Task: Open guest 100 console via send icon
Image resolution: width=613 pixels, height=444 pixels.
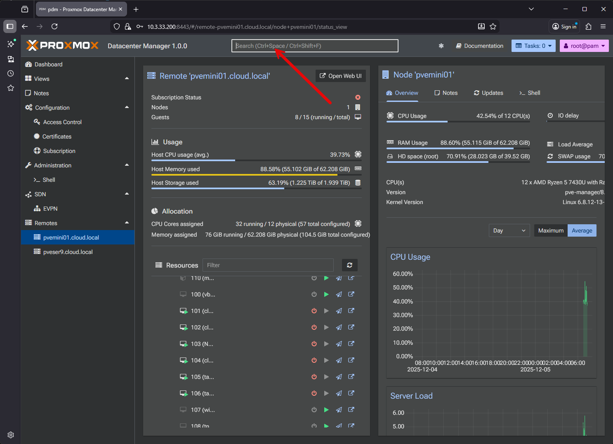Action: (339, 294)
